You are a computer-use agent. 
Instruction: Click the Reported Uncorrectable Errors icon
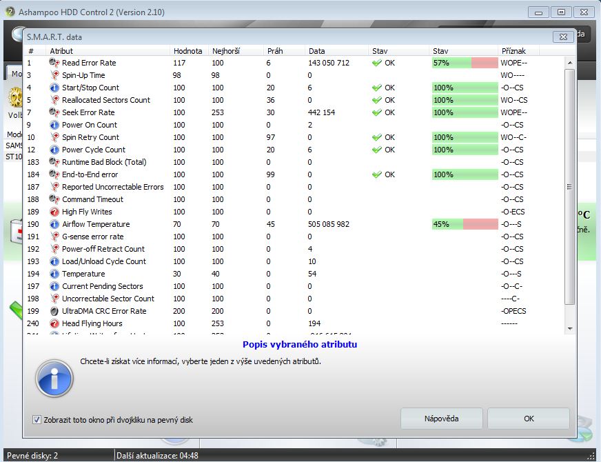pos(54,187)
